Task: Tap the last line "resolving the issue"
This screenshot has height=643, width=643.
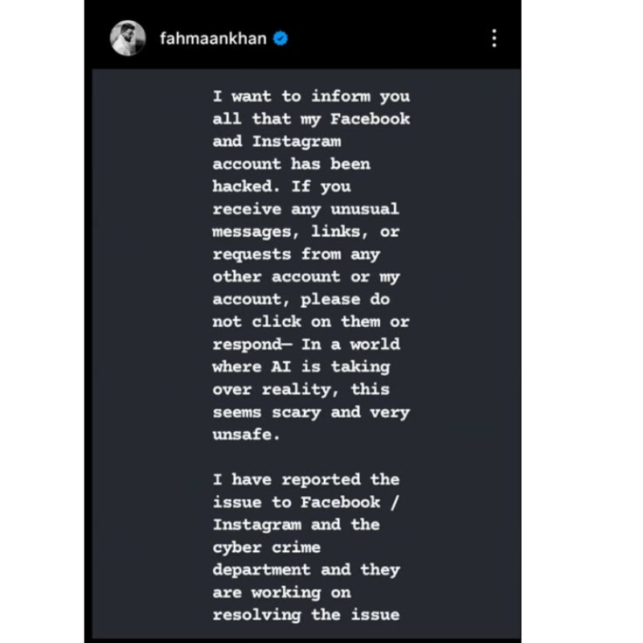Action: (x=305, y=615)
